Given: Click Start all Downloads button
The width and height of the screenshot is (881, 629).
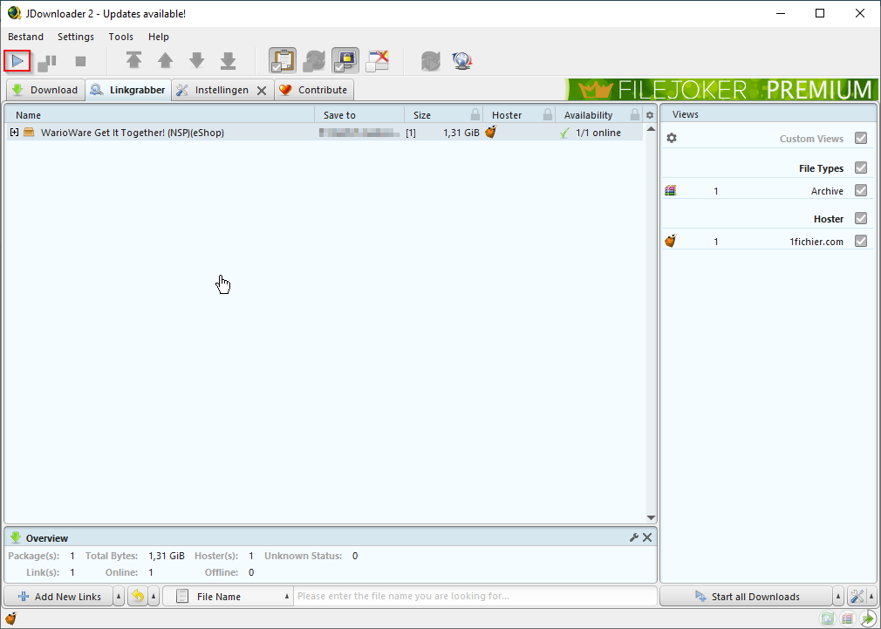Looking at the screenshot, I should click(746, 597).
